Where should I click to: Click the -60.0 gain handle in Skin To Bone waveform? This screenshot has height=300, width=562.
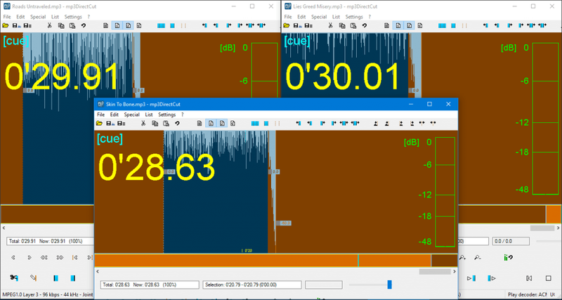point(284,223)
